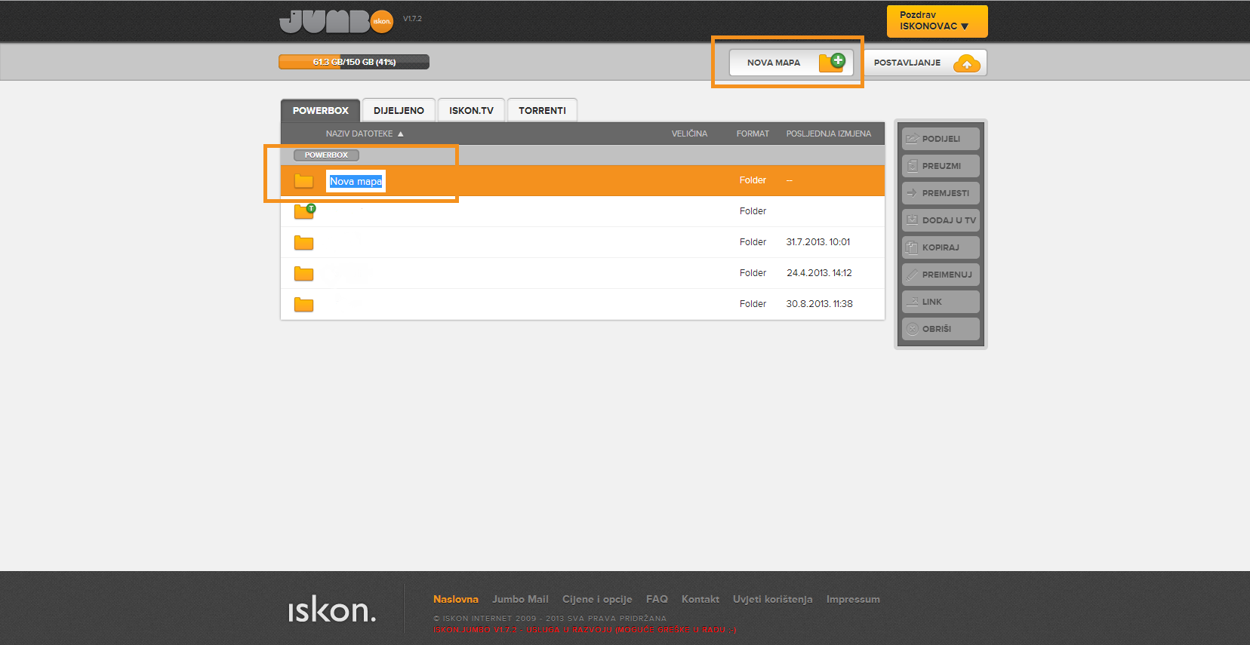Click the V1.7.2 version label
This screenshot has width=1250, height=645.
(412, 19)
